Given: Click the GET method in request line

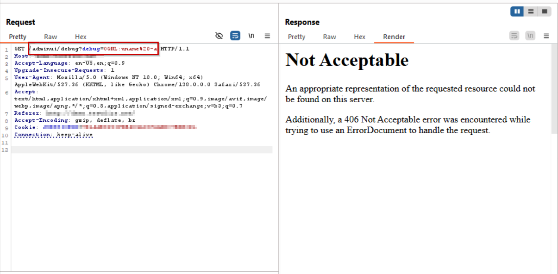Looking at the screenshot, I should (19, 49).
